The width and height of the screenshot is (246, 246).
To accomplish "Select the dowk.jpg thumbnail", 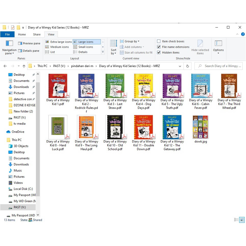I will click(x=201, y=127).
